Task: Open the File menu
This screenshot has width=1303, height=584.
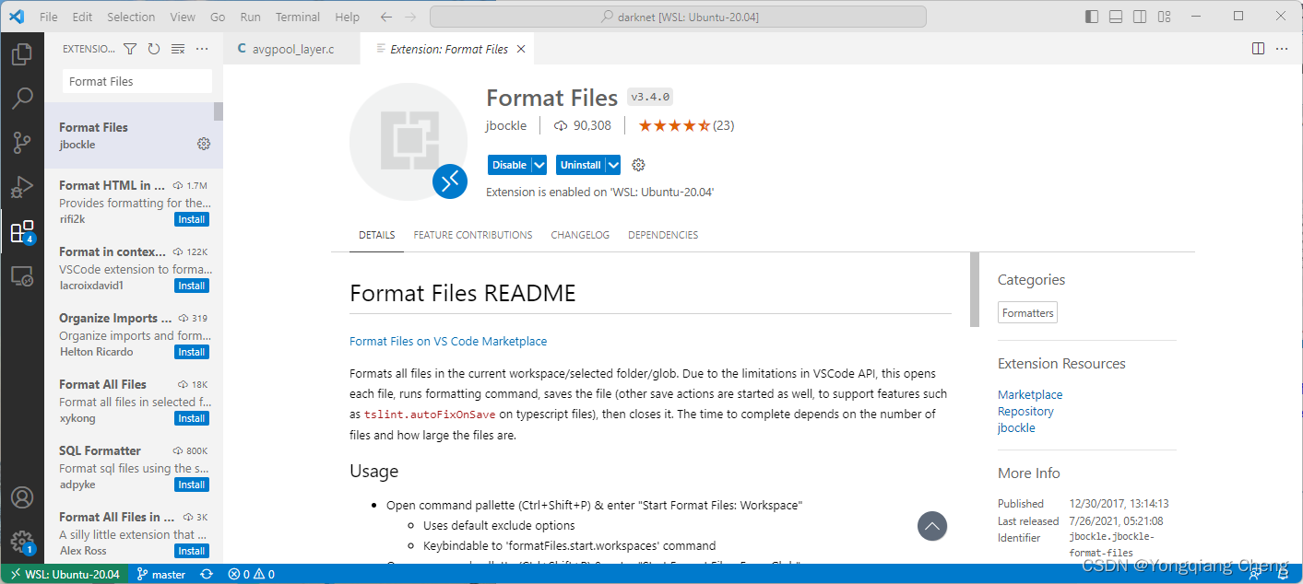Action: point(49,17)
